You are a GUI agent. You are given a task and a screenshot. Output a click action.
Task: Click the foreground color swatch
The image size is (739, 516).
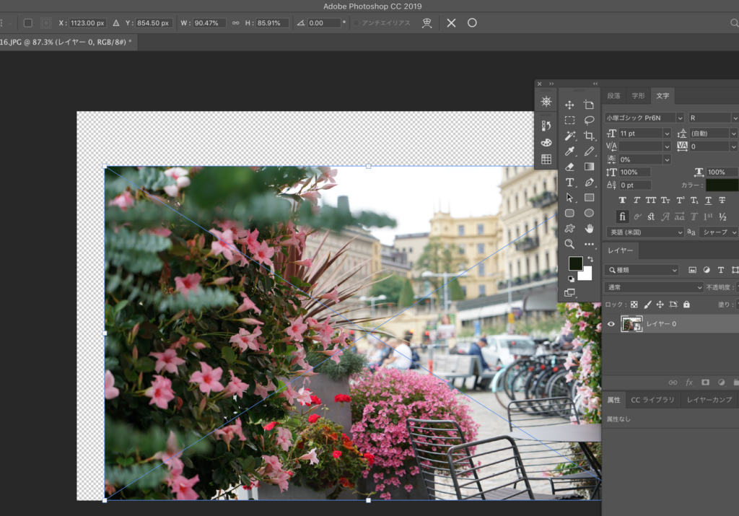point(575,263)
